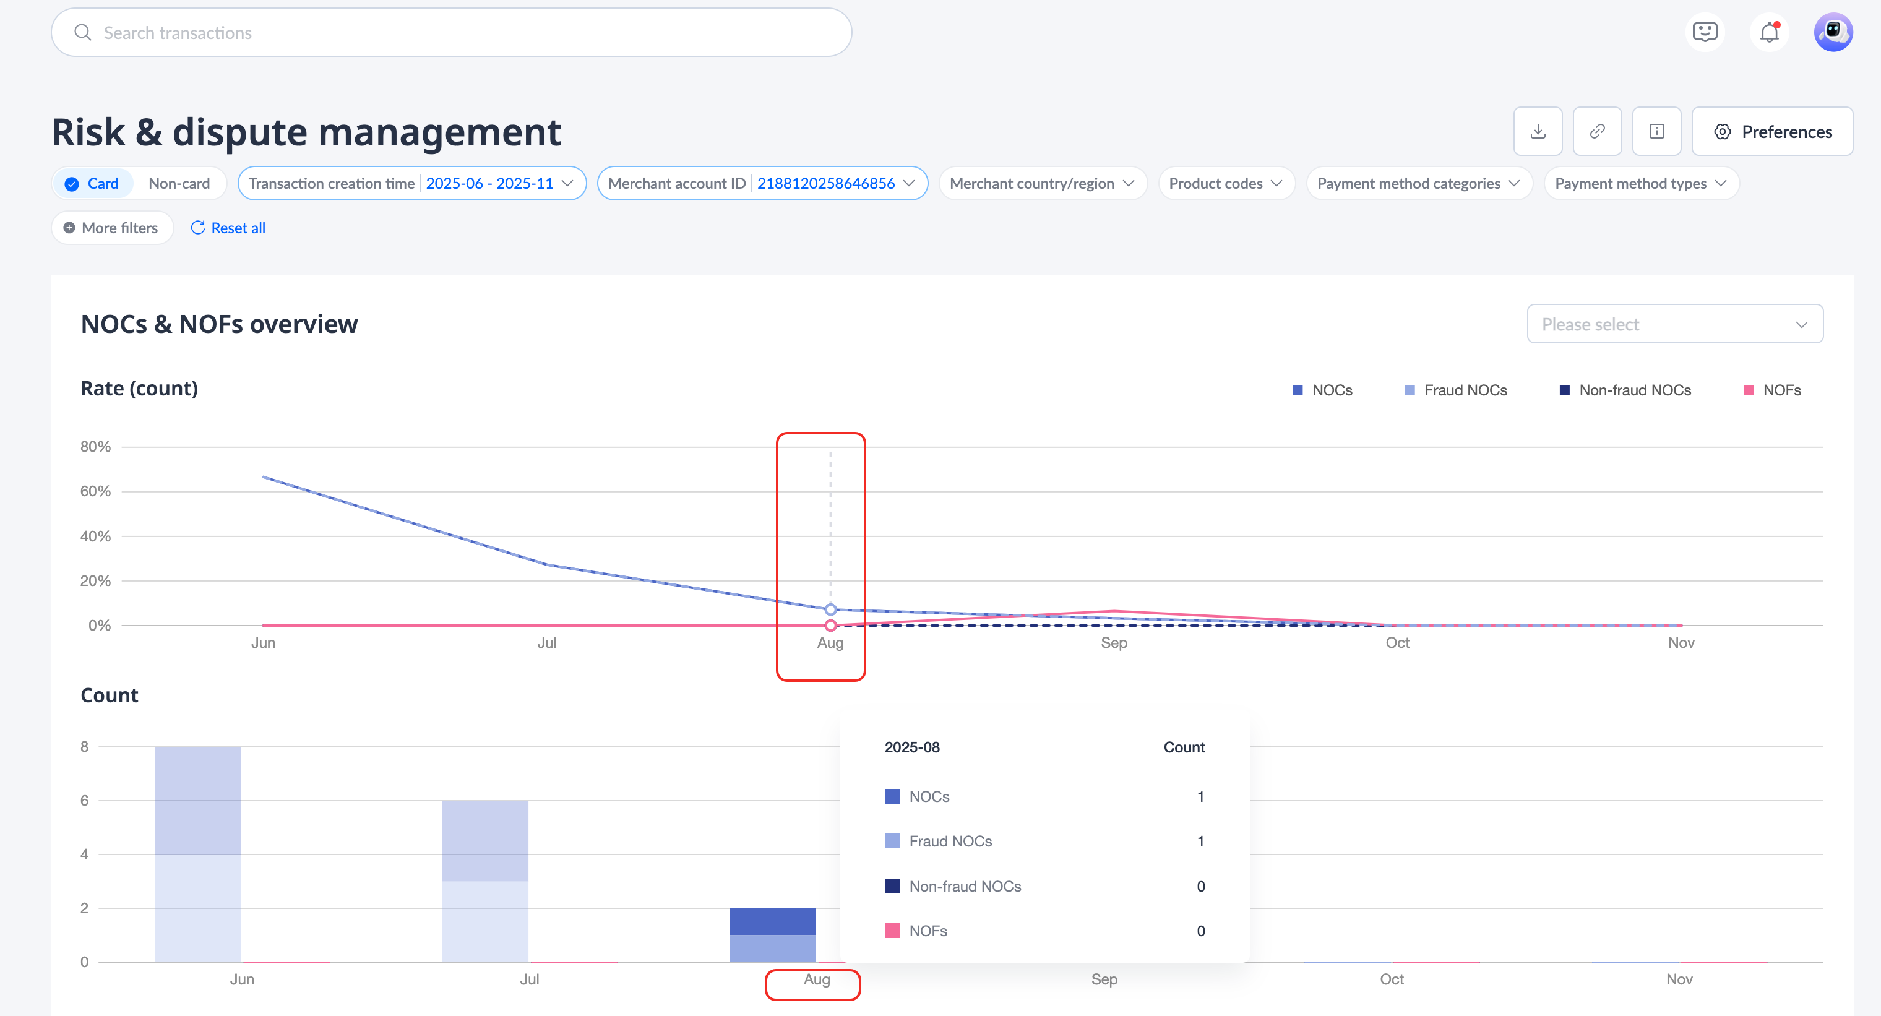The width and height of the screenshot is (1881, 1016).
Task: Open the notifications bell
Action: (x=1768, y=32)
